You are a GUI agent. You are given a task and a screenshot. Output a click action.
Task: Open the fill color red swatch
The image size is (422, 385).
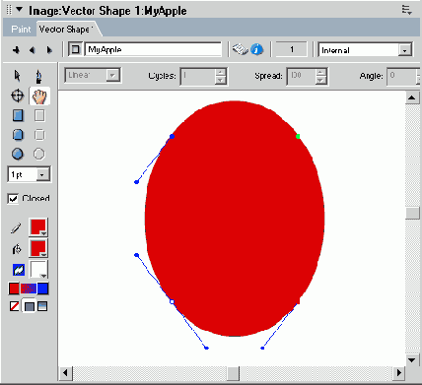pyautogui.click(x=38, y=248)
